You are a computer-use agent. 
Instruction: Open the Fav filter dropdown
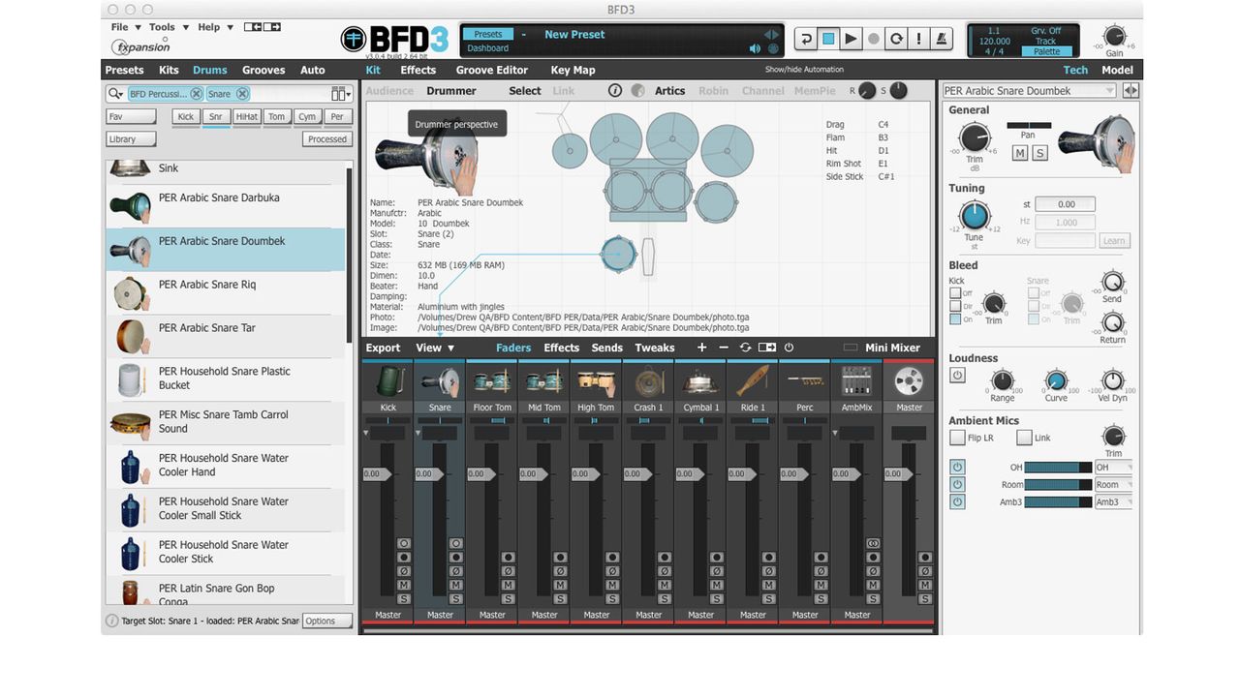coord(131,117)
